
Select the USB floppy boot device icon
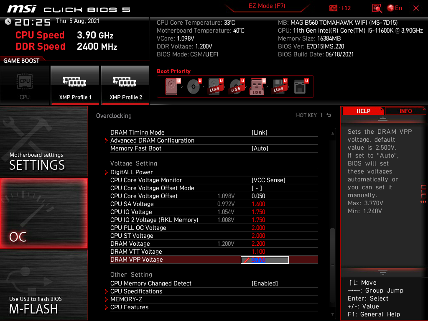click(x=279, y=87)
